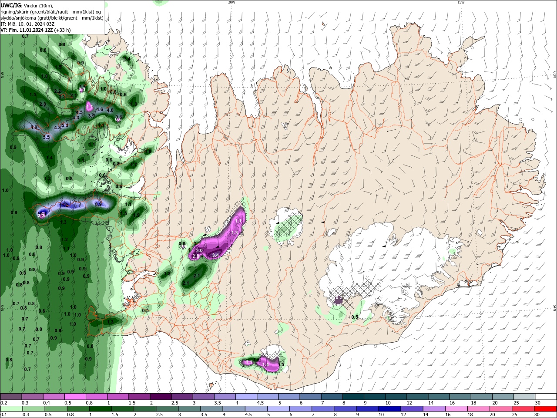The image size is (557, 418).
Task: Select the dark teal snow swatch between 8 and 9
Action: [353, 397]
